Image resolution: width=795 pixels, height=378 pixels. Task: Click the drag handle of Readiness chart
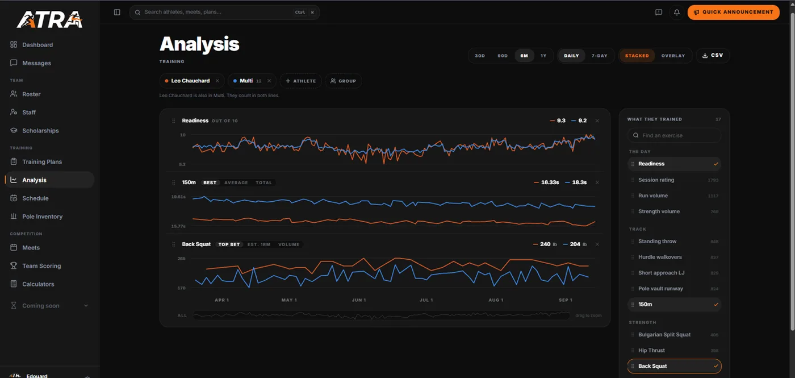coord(174,121)
